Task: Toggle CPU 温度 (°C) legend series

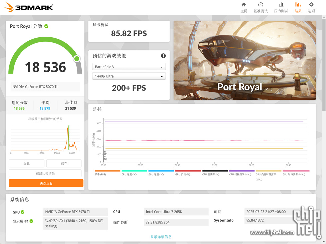Action: 134,173
